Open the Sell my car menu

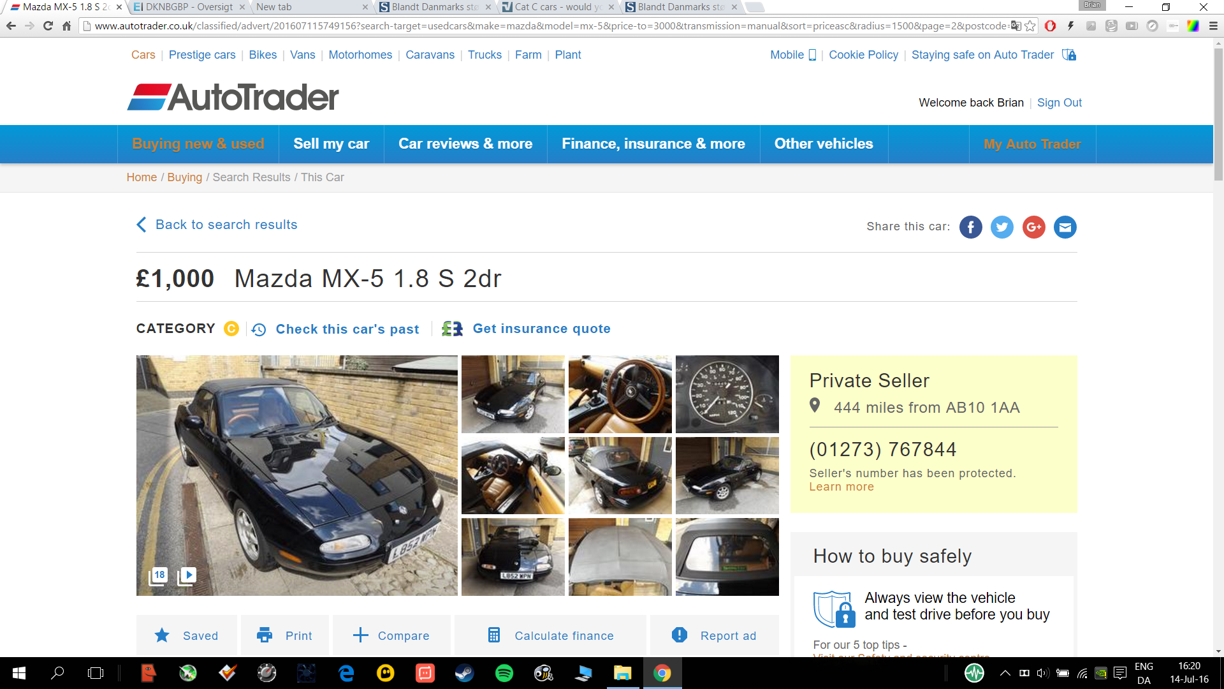[331, 144]
